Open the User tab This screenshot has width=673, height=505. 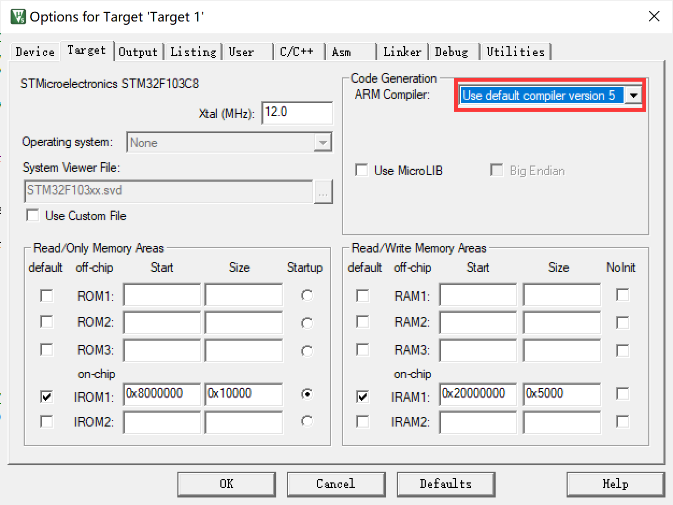pos(247,52)
